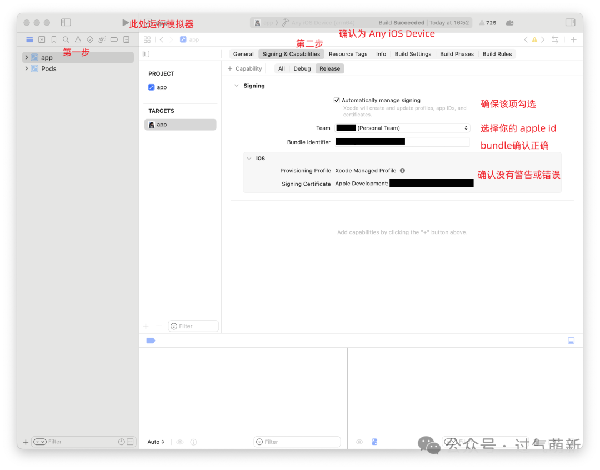Open the Auto variables scope menu

click(x=156, y=442)
